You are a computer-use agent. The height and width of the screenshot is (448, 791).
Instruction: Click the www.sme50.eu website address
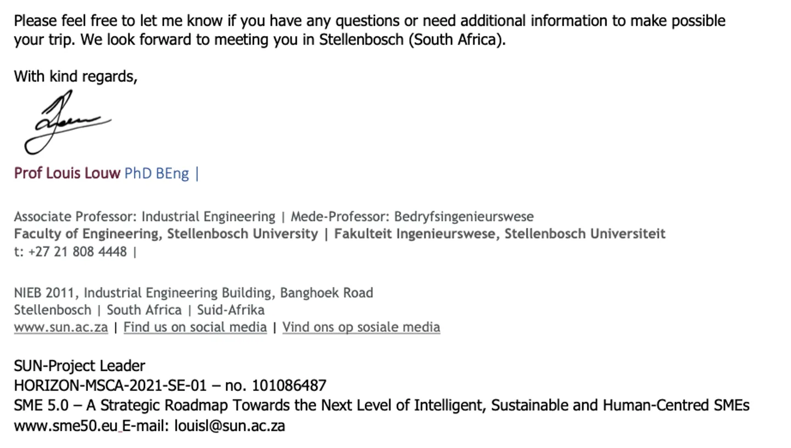66,426
